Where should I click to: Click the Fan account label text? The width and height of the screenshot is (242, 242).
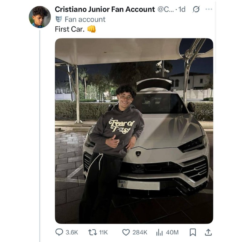pyautogui.click(x=85, y=19)
